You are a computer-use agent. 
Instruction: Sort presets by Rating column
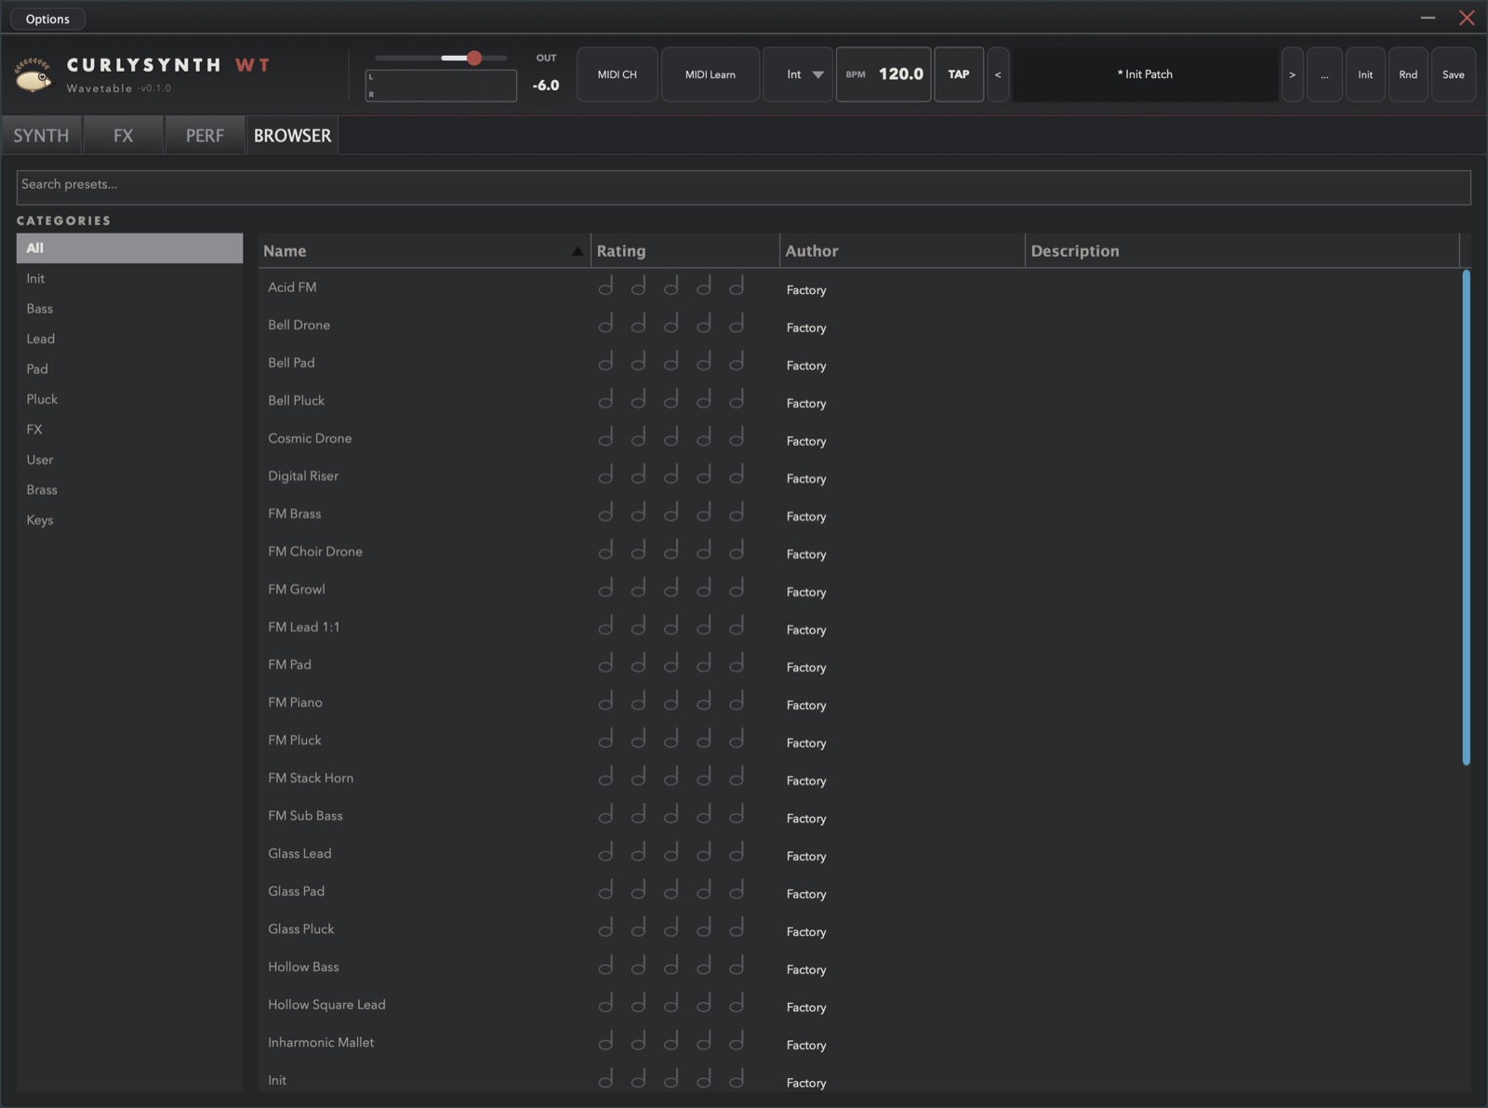click(685, 251)
